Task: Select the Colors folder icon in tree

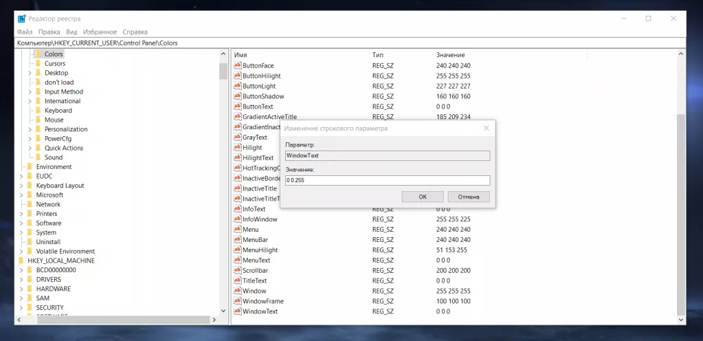Action: click(x=38, y=54)
